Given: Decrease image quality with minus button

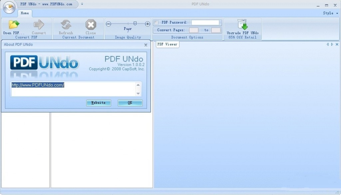Looking at the screenshot, I should pyautogui.click(x=109, y=24).
